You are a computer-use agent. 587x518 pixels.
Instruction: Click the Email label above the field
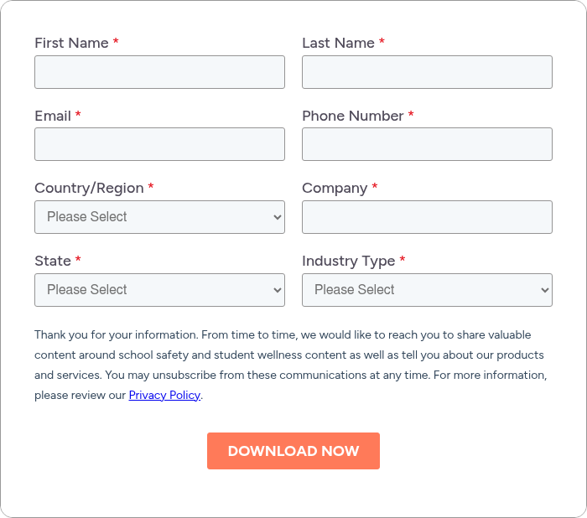53,116
